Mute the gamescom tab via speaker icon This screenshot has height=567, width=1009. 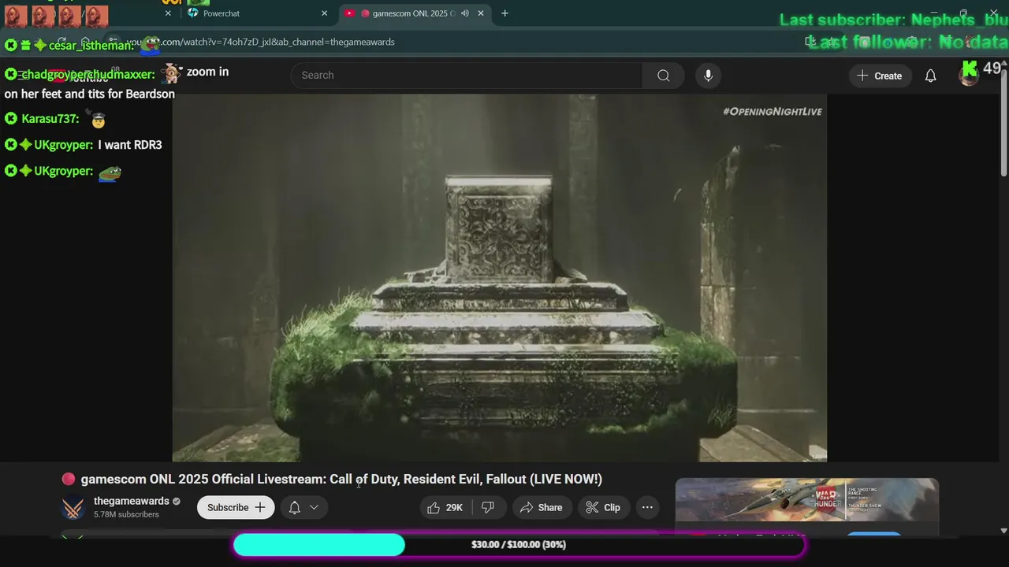(x=465, y=13)
